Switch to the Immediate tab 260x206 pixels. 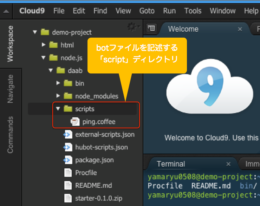pos(252,164)
